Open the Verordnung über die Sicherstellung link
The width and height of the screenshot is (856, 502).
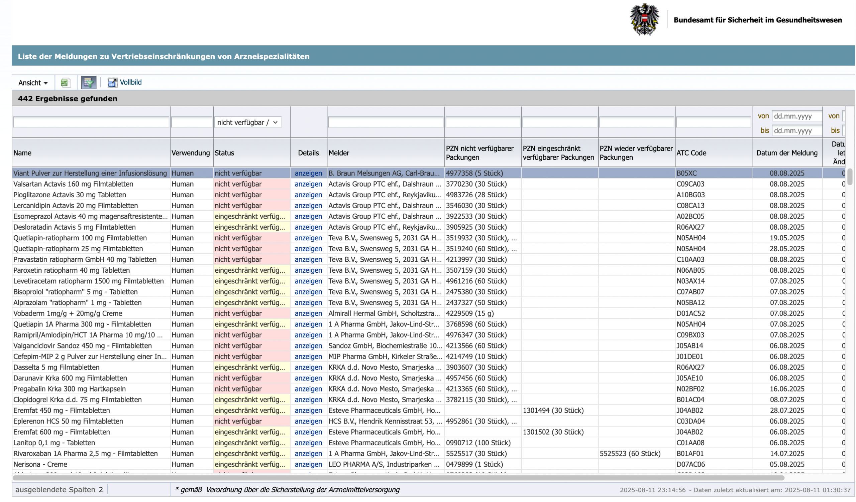pyautogui.click(x=303, y=490)
